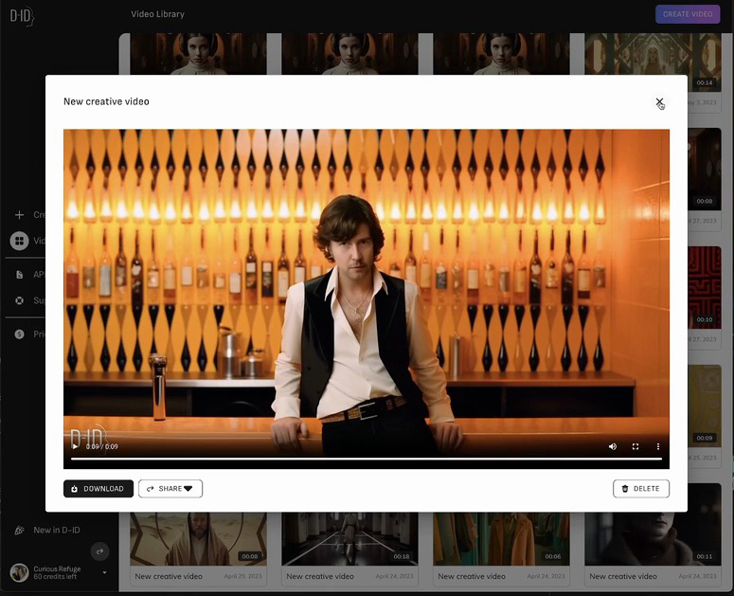Play the video in the player

click(x=75, y=446)
